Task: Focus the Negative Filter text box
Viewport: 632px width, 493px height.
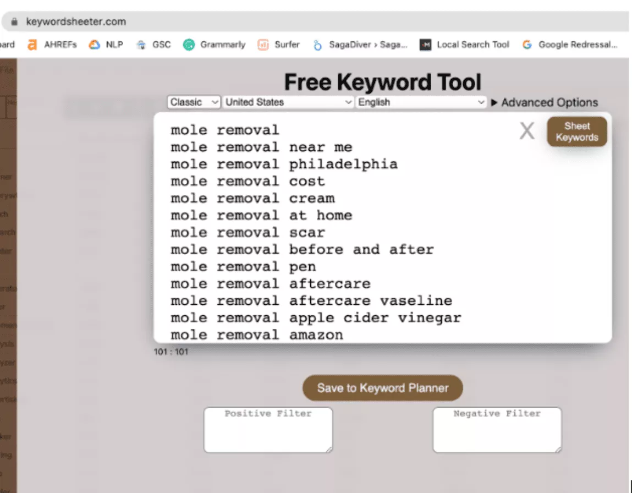Action: [x=497, y=430]
